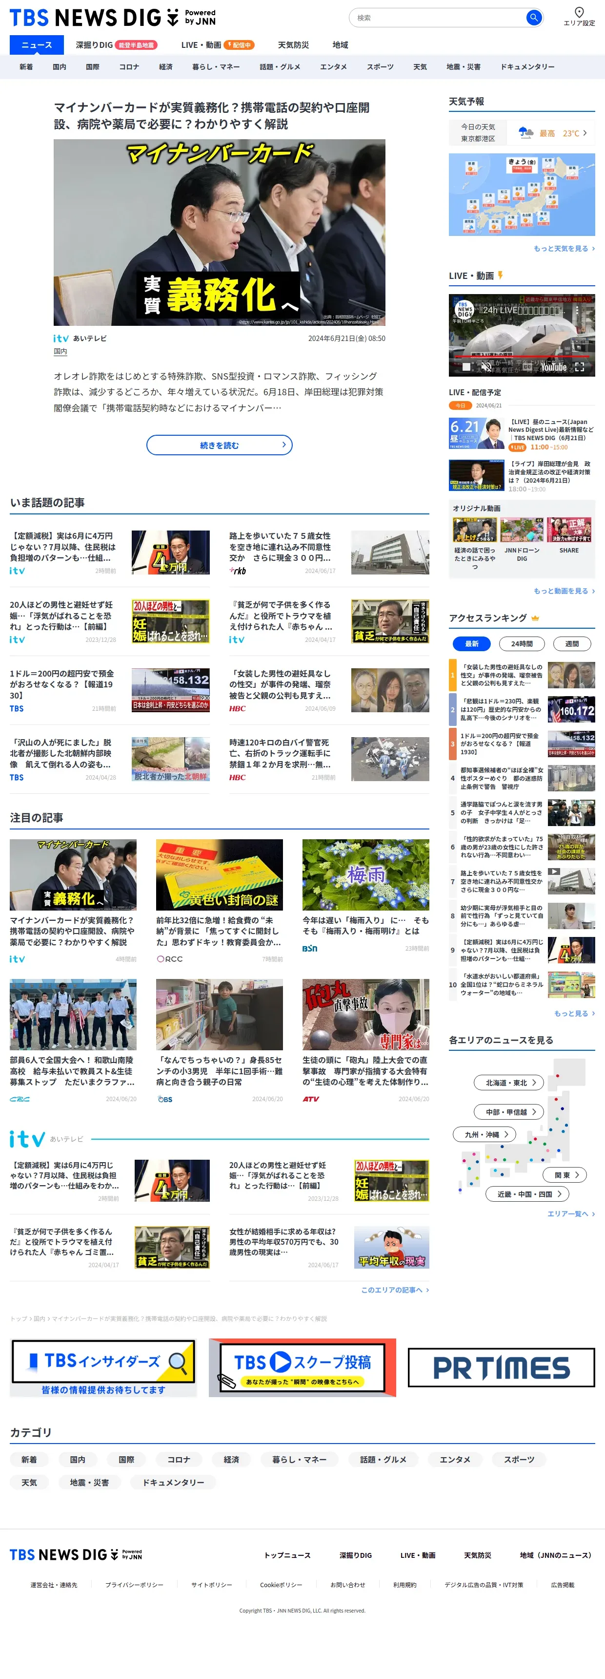Image resolution: width=605 pixels, height=1679 pixels.
Task: Switch ranking to 週間
Action: tap(572, 643)
